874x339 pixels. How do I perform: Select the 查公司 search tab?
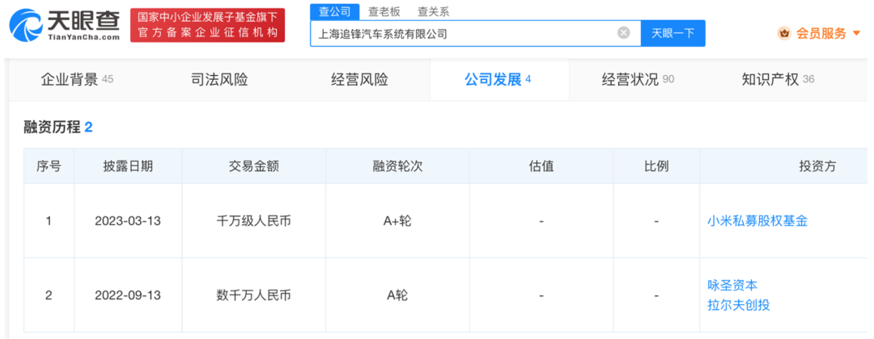click(334, 11)
